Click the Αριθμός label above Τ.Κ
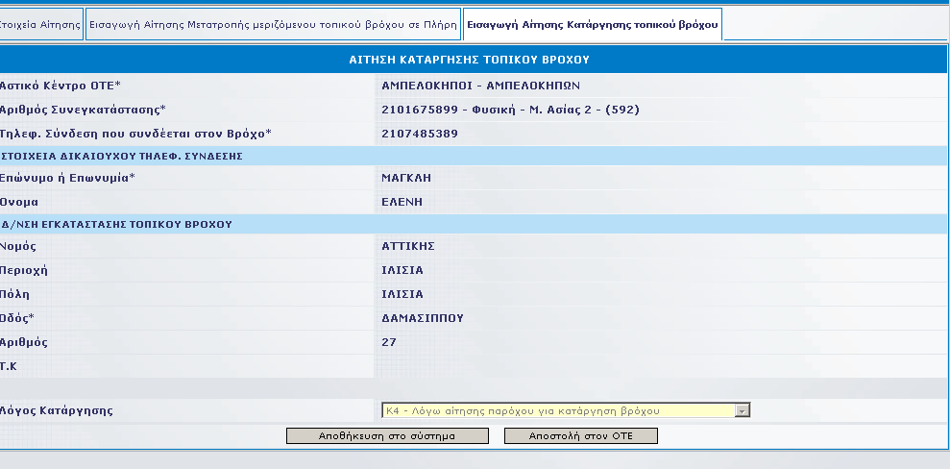This screenshot has height=469, width=950. pyautogui.click(x=24, y=342)
